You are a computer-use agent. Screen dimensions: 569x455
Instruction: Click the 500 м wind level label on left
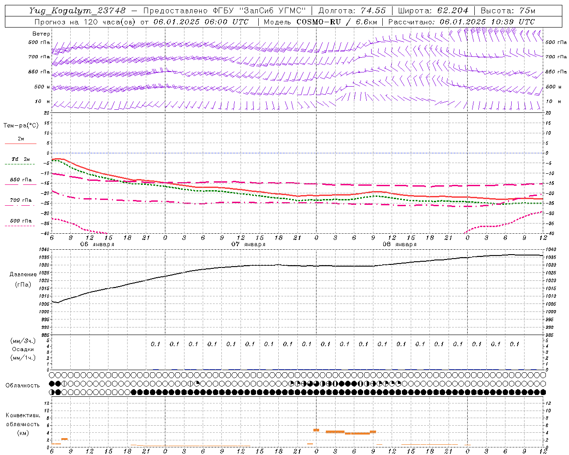point(42,87)
